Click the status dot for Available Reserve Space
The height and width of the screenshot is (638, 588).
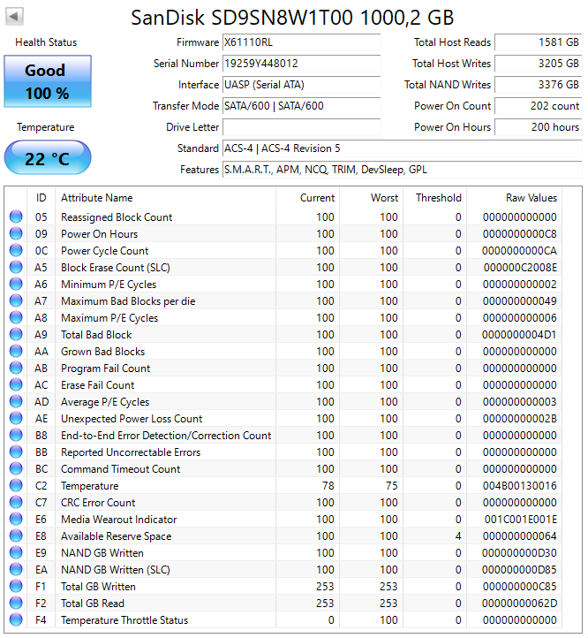(16, 535)
